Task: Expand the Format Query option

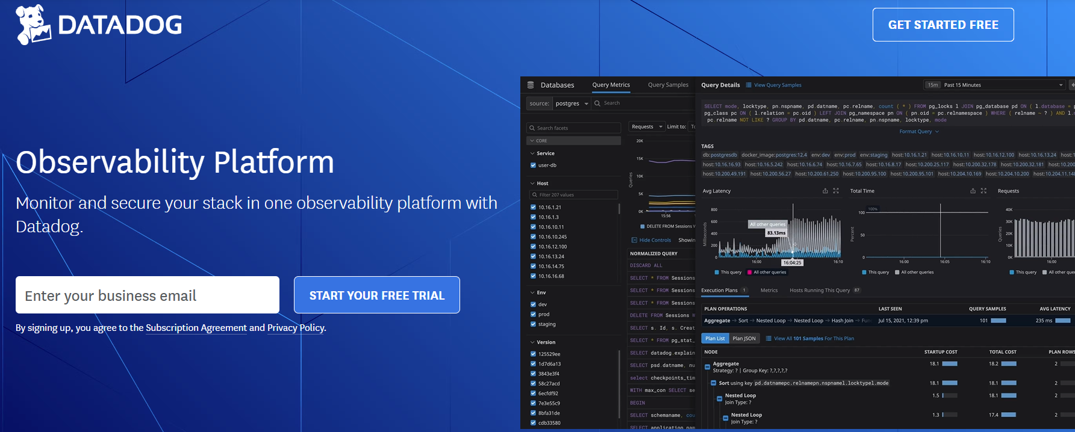Action: (x=919, y=131)
